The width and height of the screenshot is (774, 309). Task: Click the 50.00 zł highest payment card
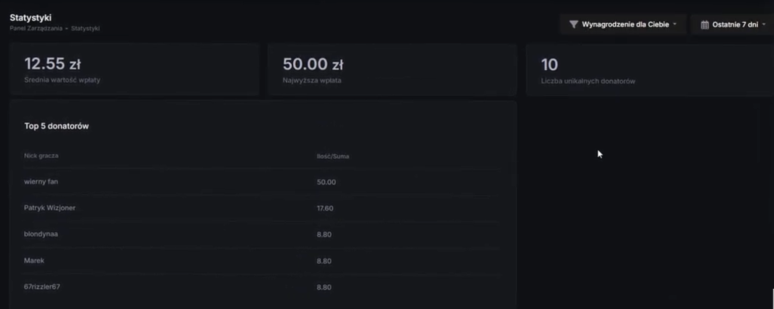(392, 69)
